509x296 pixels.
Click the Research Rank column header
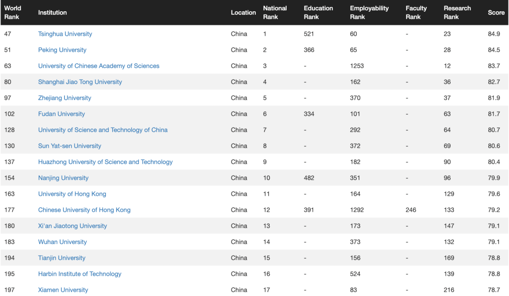[457, 13]
